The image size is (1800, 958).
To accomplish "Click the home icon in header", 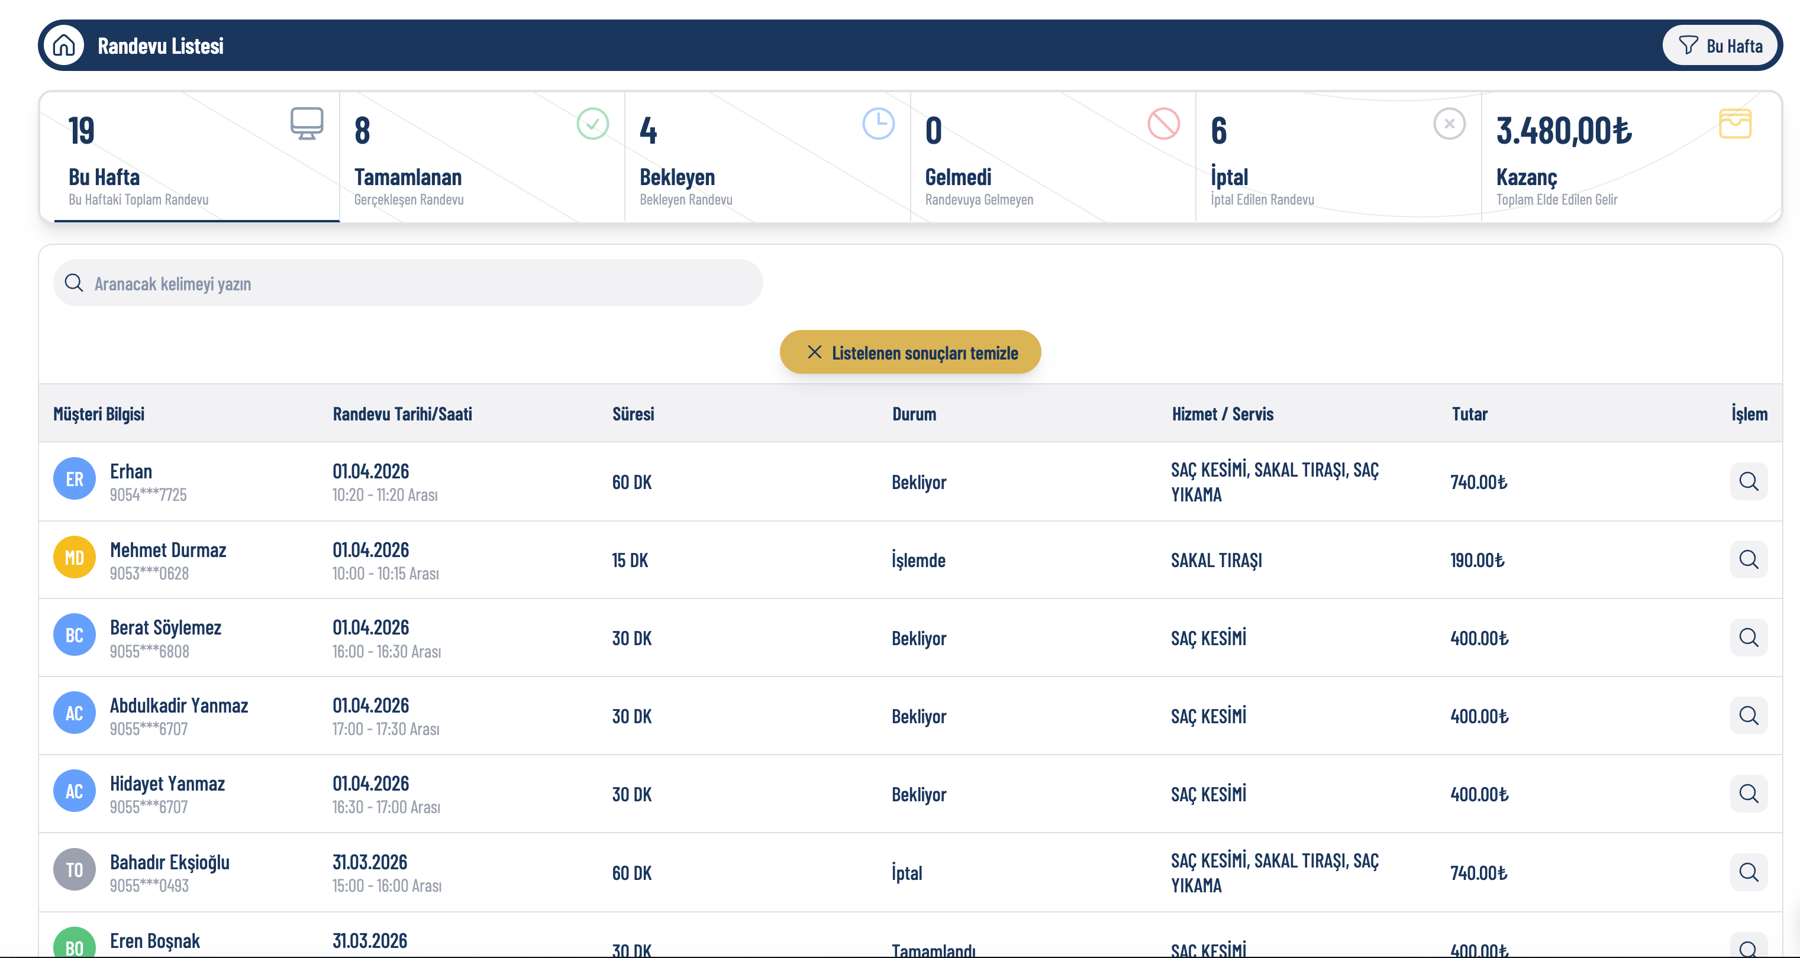I will coord(63,46).
